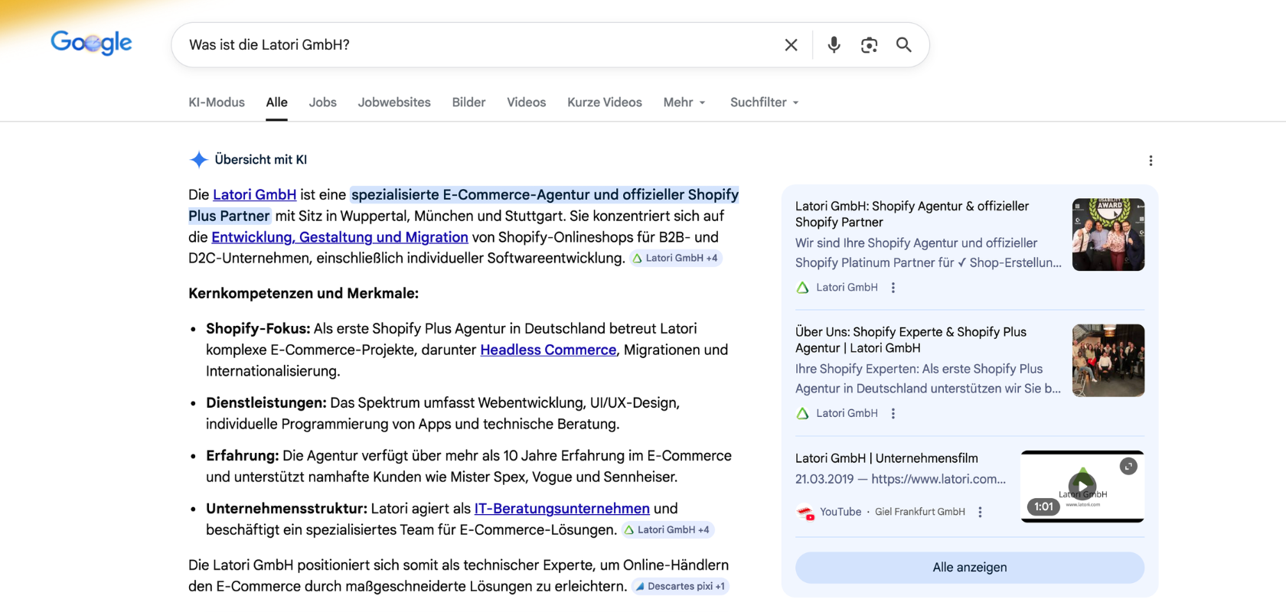Open Shopify Agentur & offizieller Partner card

(912, 214)
